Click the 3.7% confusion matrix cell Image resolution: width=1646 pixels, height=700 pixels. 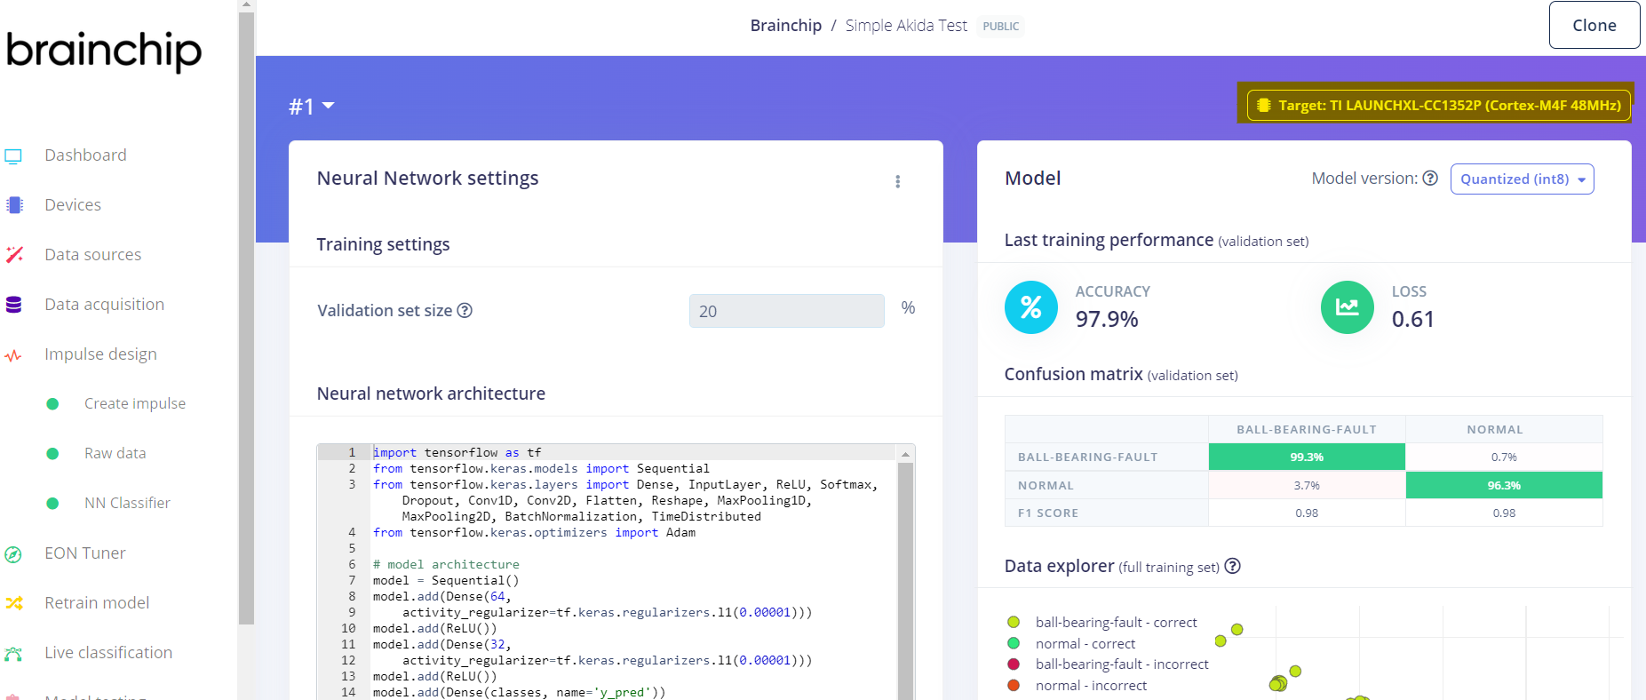pyautogui.click(x=1307, y=486)
